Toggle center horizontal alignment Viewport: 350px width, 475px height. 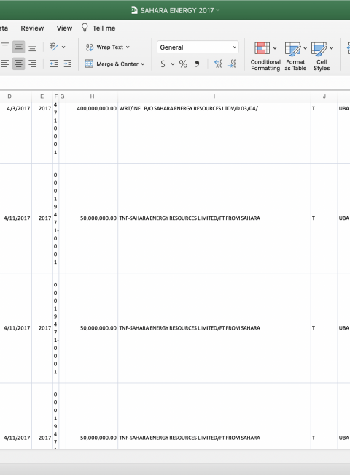(x=19, y=64)
